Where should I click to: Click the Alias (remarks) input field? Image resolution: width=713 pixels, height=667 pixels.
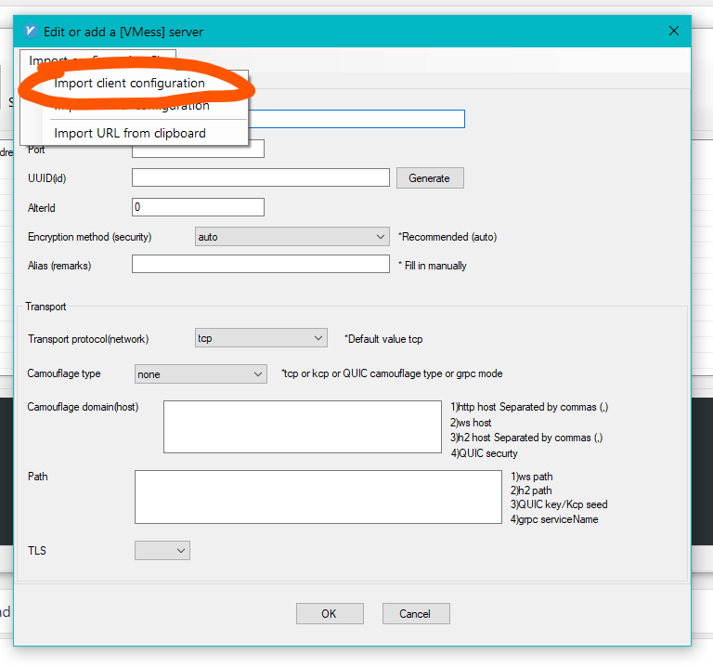(x=261, y=264)
